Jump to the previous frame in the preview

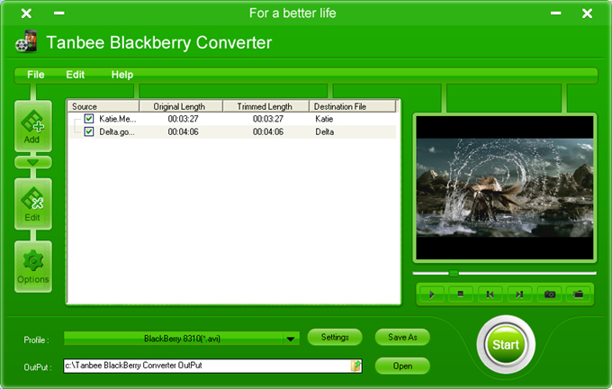490,294
